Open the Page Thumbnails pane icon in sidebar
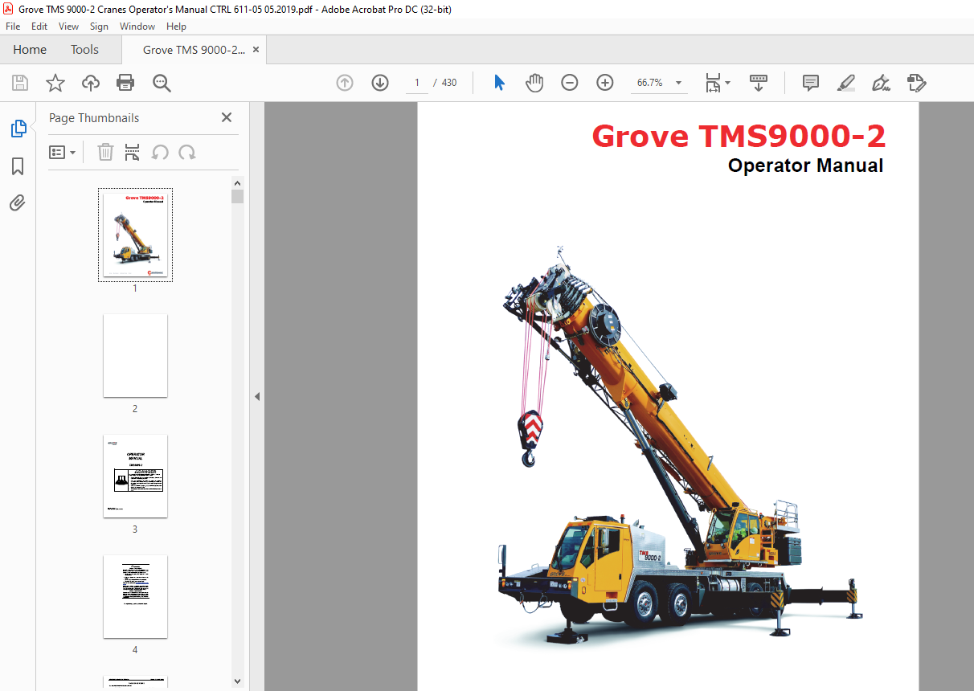This screenshot has width=974, height=691. pos(18,129)
